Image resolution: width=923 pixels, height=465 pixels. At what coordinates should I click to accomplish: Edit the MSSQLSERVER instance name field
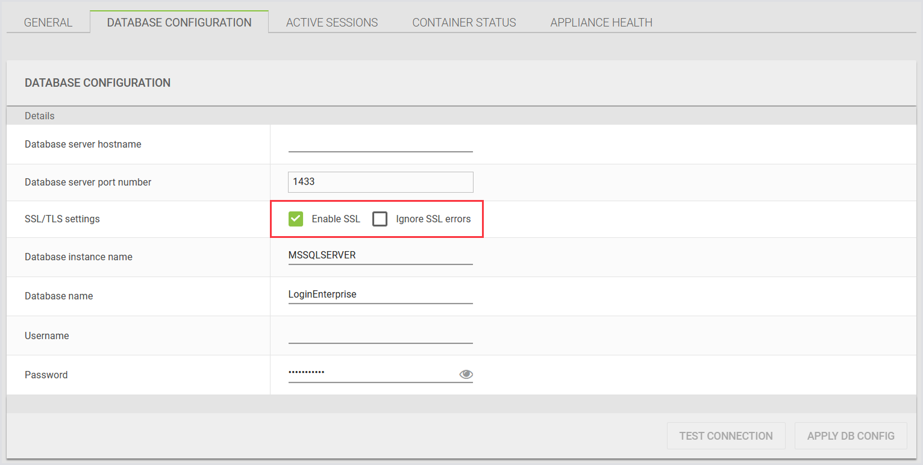pyautogui.click(x=380, y=255)
